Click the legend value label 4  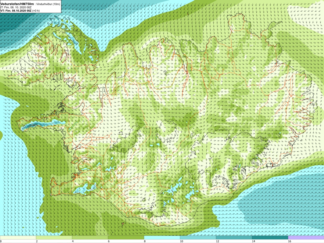73,241
